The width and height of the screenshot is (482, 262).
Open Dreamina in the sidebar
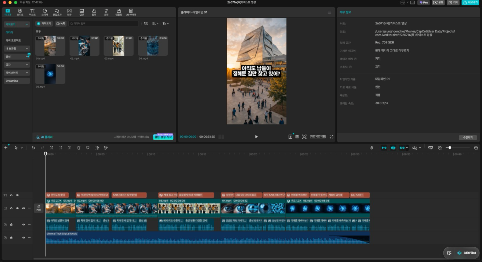tap(17, 81)
